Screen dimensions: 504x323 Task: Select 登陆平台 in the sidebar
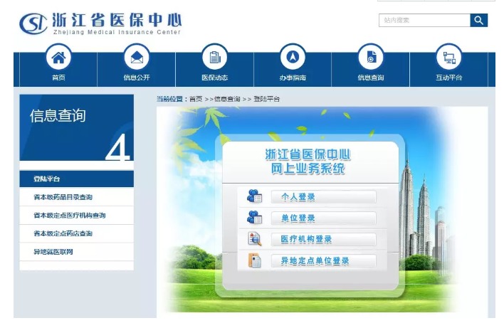[76, 179]
